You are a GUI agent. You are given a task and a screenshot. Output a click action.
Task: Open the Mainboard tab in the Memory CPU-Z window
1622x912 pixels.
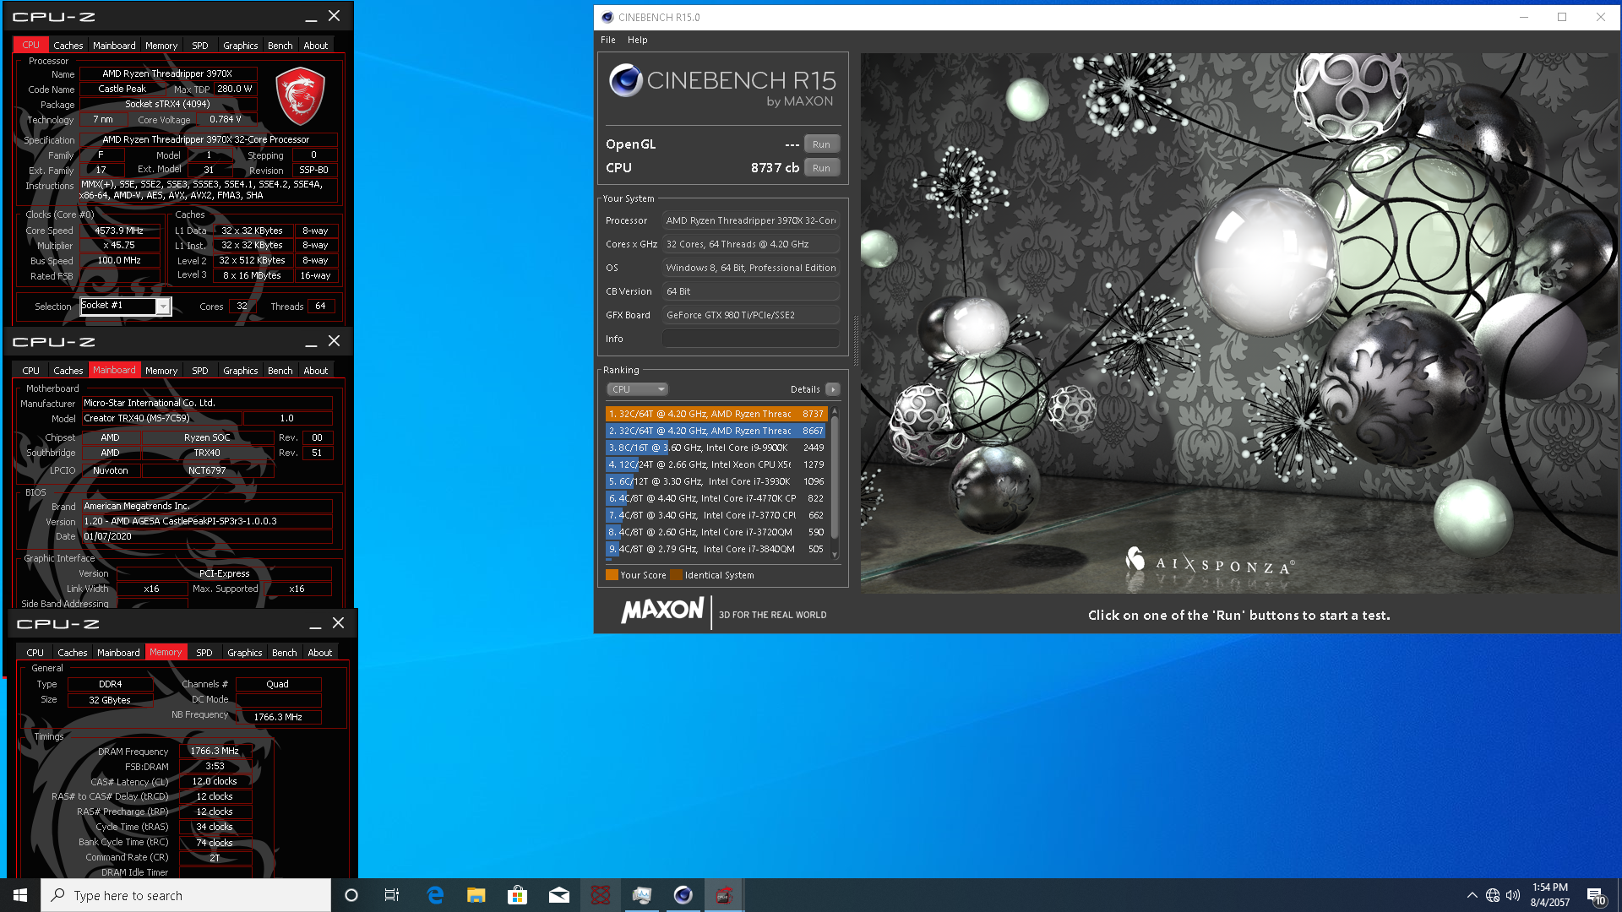tap(118, 653)
